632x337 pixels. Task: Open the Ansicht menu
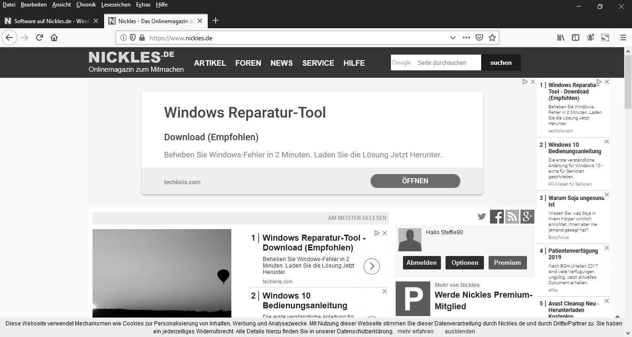coord(62,5)
